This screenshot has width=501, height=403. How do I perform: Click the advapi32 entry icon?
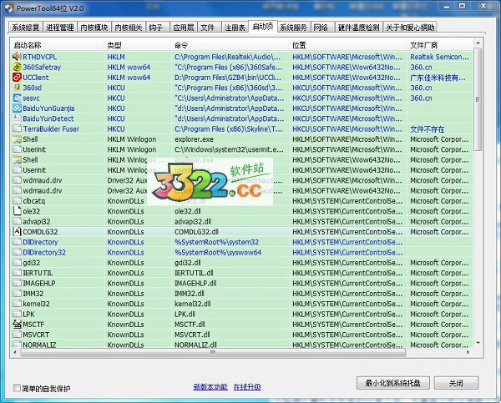click(17, 221)
